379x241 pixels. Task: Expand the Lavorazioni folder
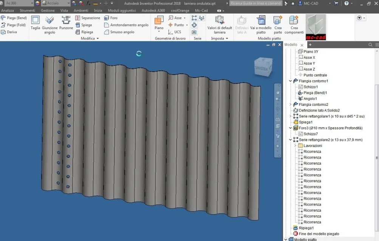point(295,146)
